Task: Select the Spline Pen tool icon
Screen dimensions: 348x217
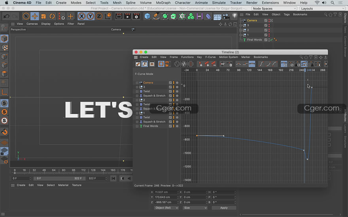Action: pyautogui.click(x=156, y=17)
